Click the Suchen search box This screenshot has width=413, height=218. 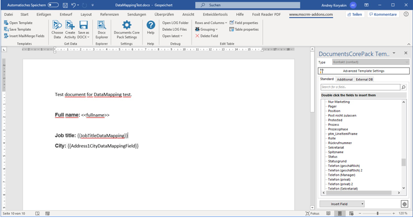tap(247, 5)
